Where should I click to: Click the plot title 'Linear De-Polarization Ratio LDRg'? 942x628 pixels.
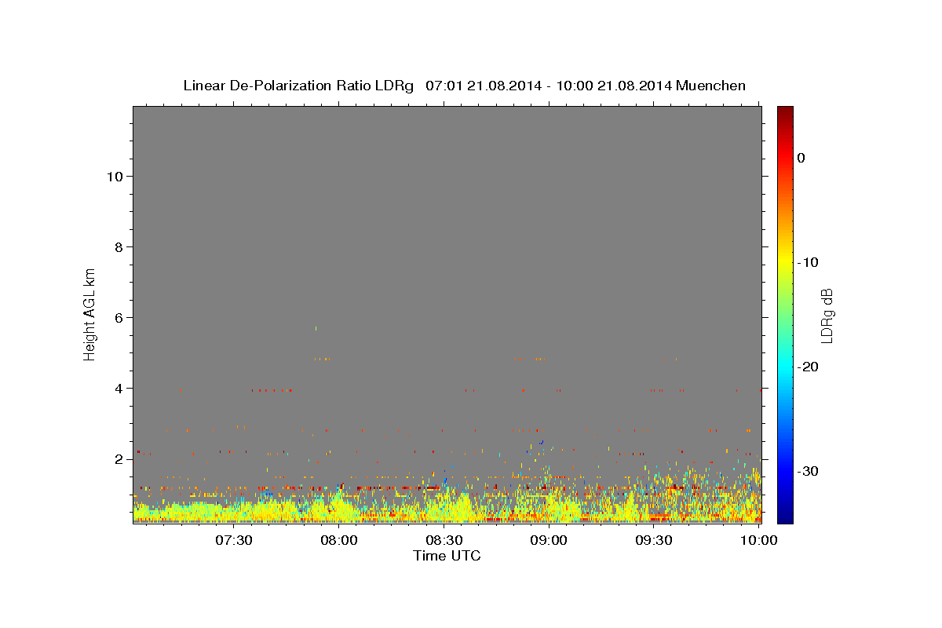tap(298, 86)
